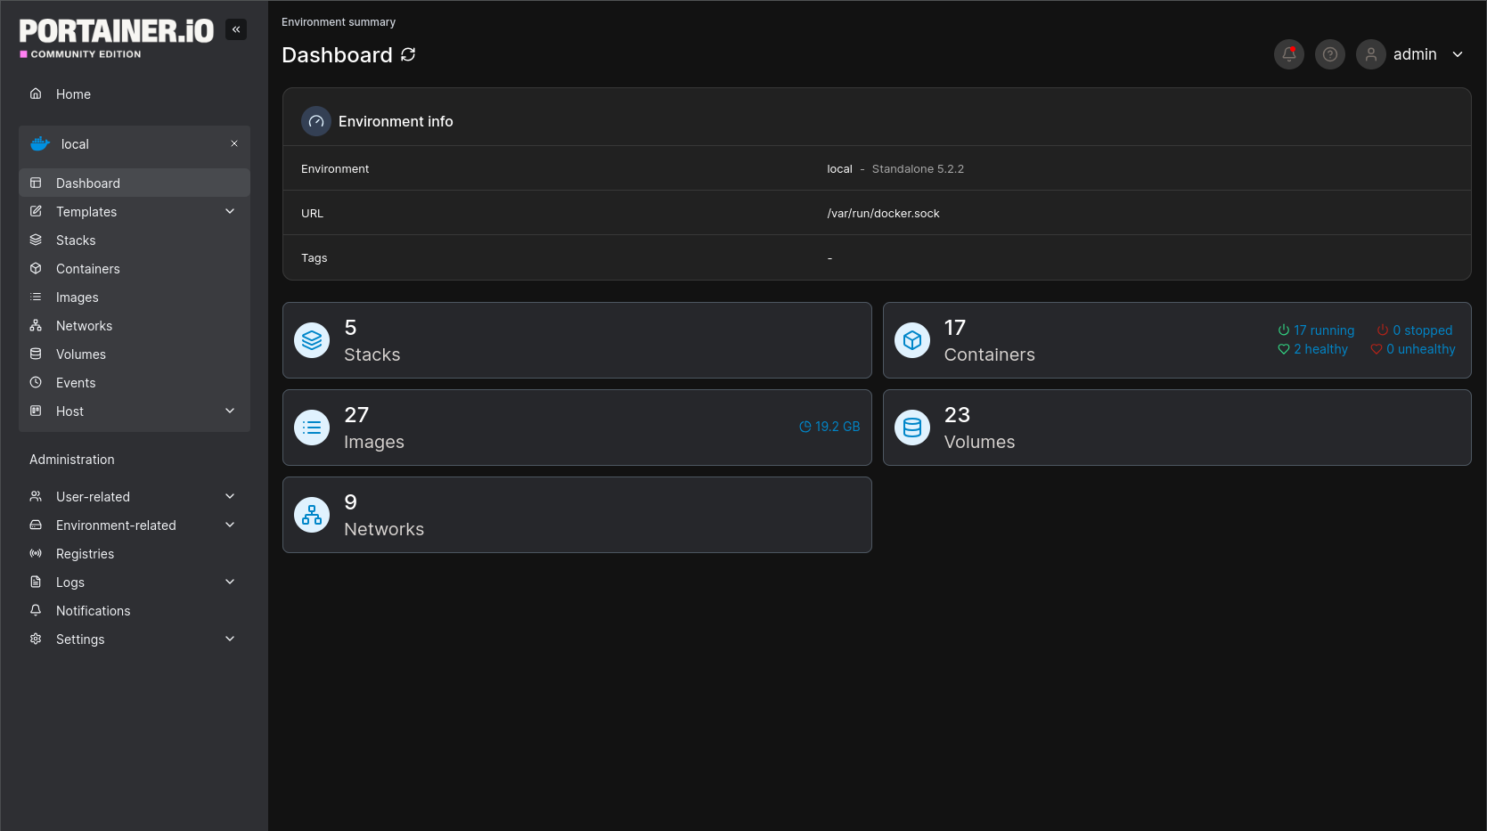Open the help question mark icon
1487x831 pixels.
1329,54
